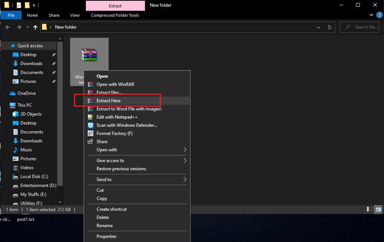Screen dimensions: 384x242
Task: Click the refresh icon in the address bar
Action: (x=330, y=27)
